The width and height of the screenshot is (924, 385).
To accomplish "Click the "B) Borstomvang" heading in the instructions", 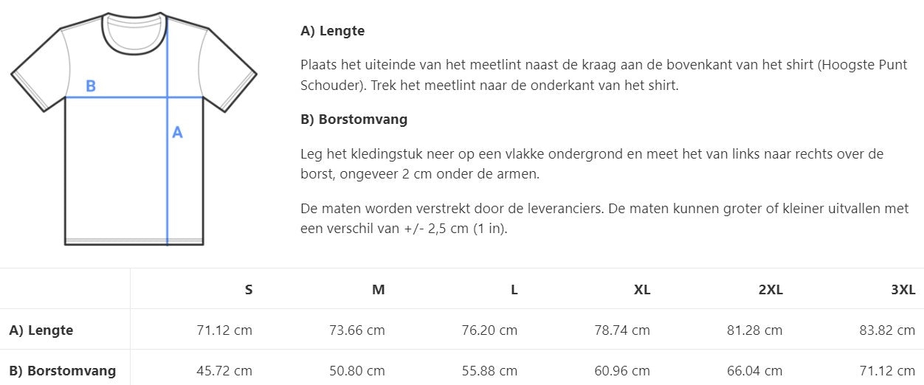I will pyautogui.click(x=354, y=119).
